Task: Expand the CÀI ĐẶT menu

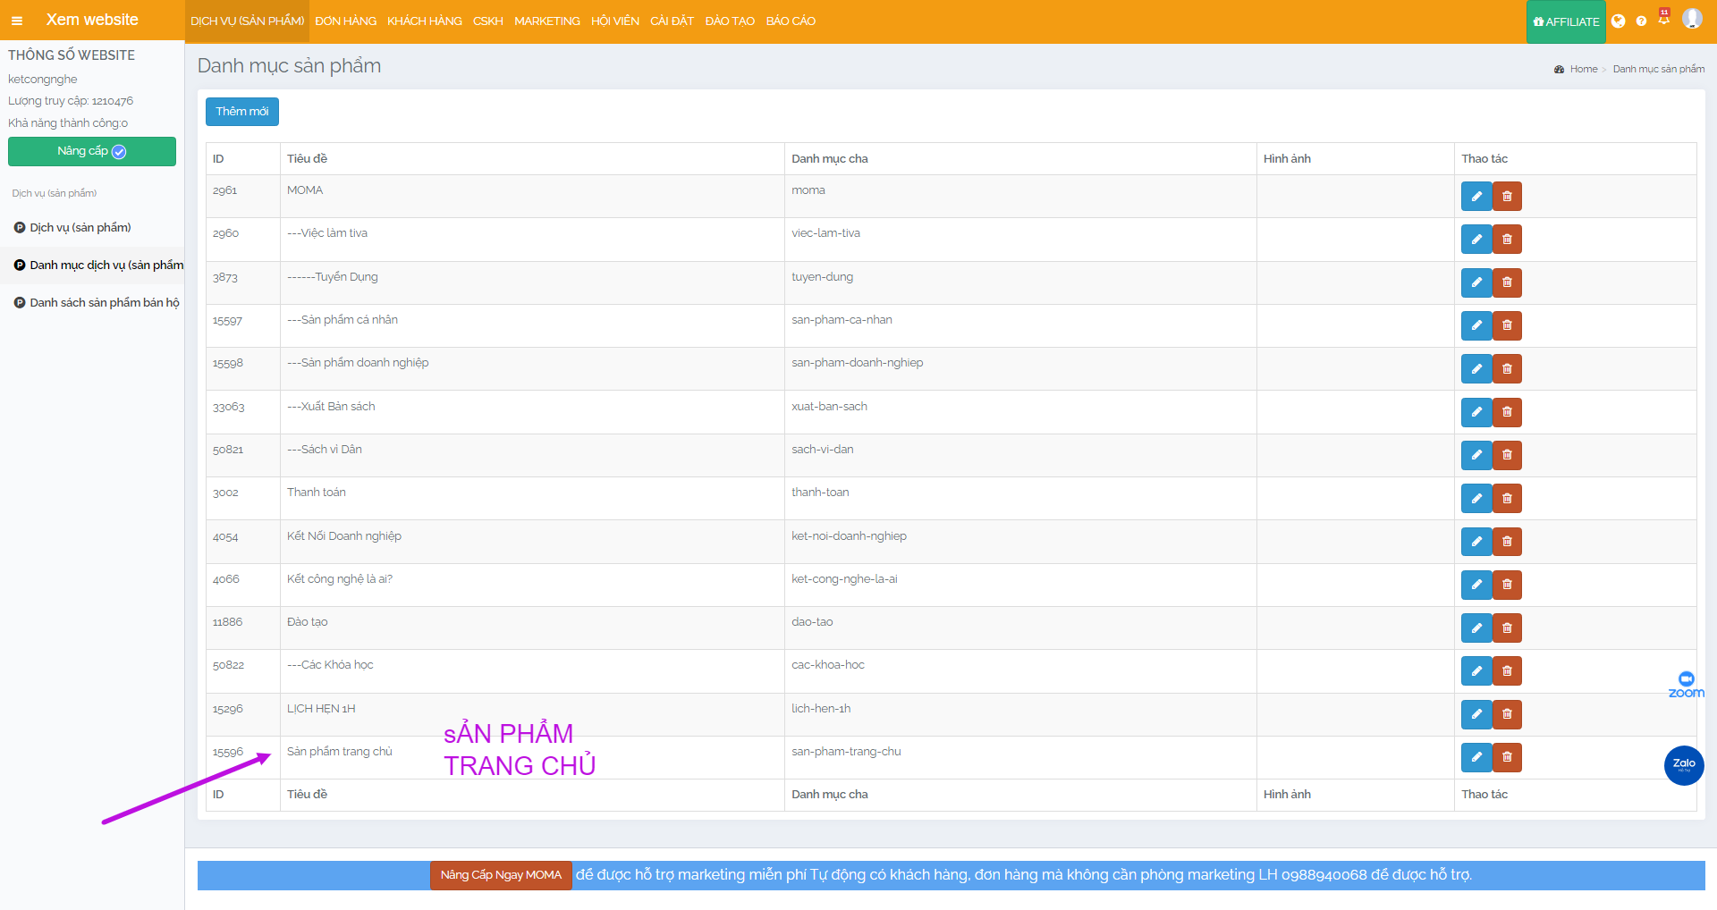Action: 672,21
